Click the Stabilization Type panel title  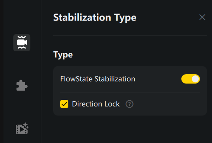[95, 18]
